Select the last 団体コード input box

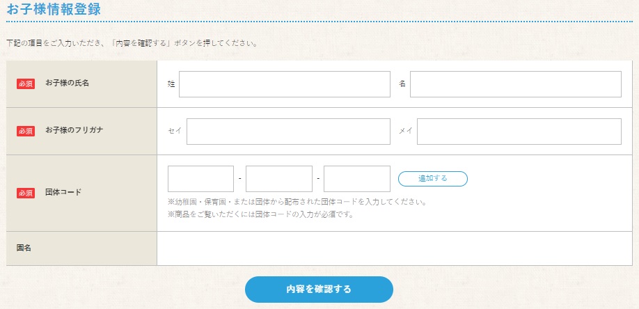pyautogui.click(x=357, y=179)
